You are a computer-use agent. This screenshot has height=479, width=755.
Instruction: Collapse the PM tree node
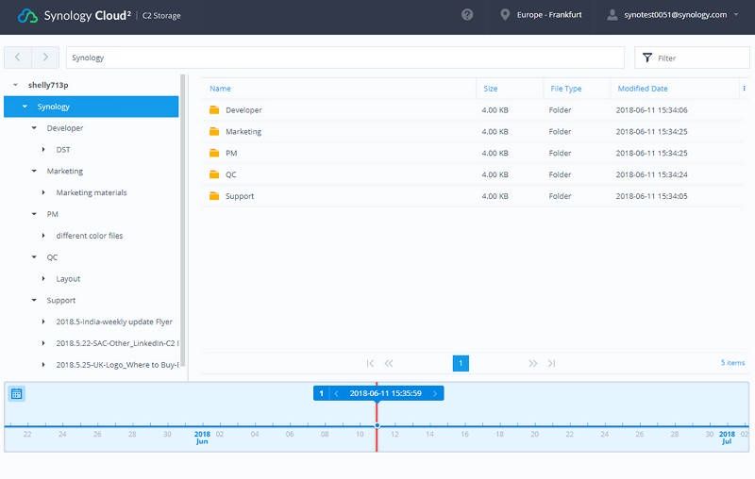34,214
